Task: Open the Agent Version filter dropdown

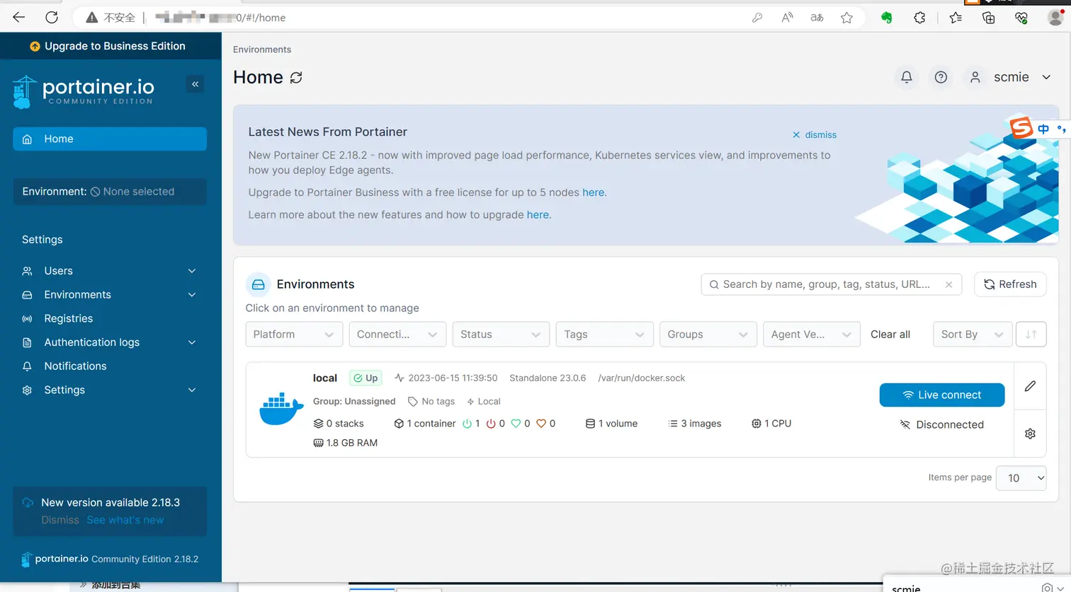Action: click(812, 335)
